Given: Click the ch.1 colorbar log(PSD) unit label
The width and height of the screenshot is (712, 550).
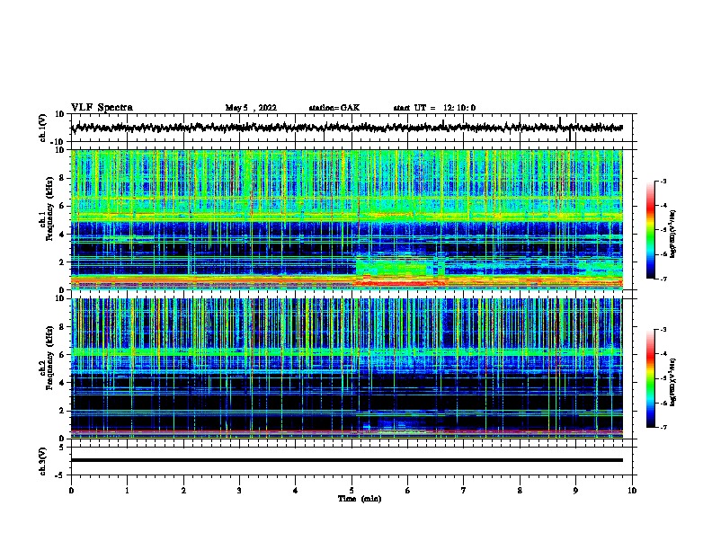Looking at the screenshot, I should (x=673, y=234).
